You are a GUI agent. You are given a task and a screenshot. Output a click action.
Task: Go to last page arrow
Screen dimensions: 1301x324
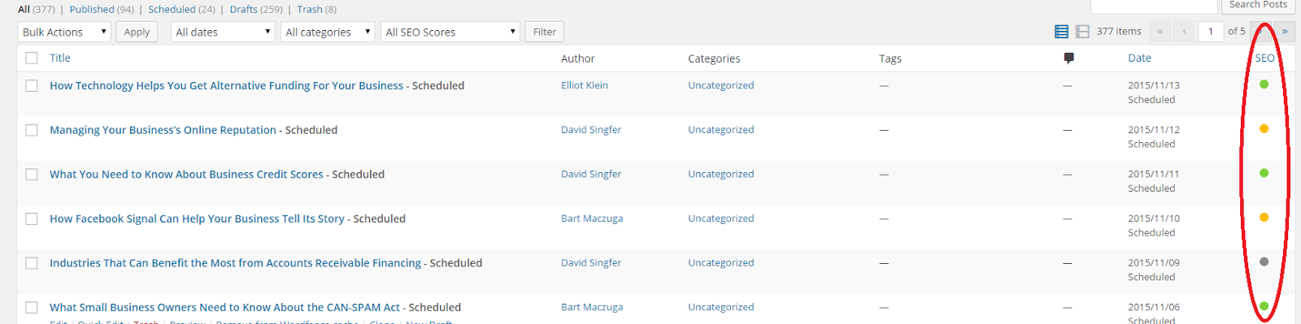pyautogui.click(x=1285, y=32)
